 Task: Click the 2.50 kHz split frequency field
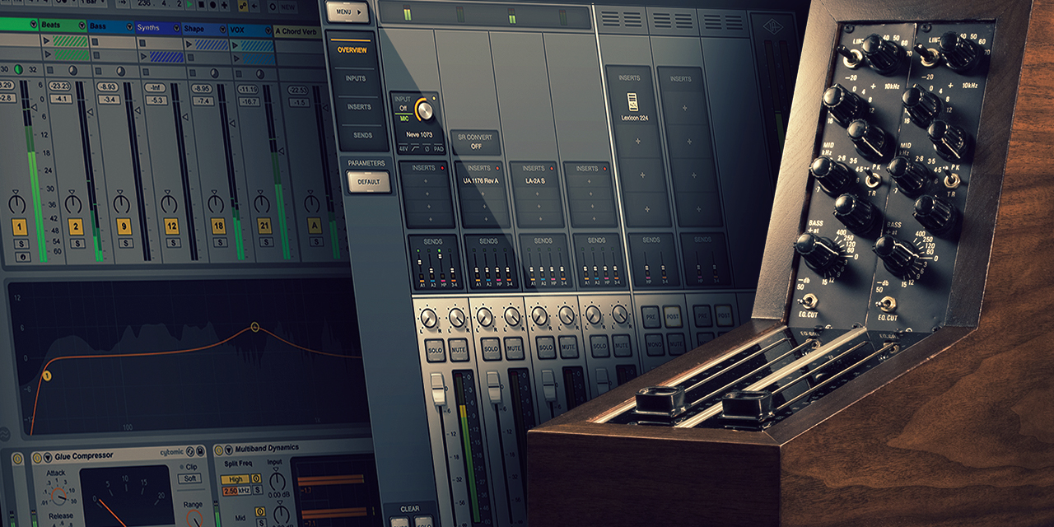(x=236, y=491)
